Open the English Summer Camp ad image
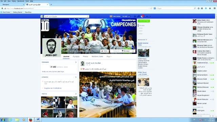 point(143,53)
